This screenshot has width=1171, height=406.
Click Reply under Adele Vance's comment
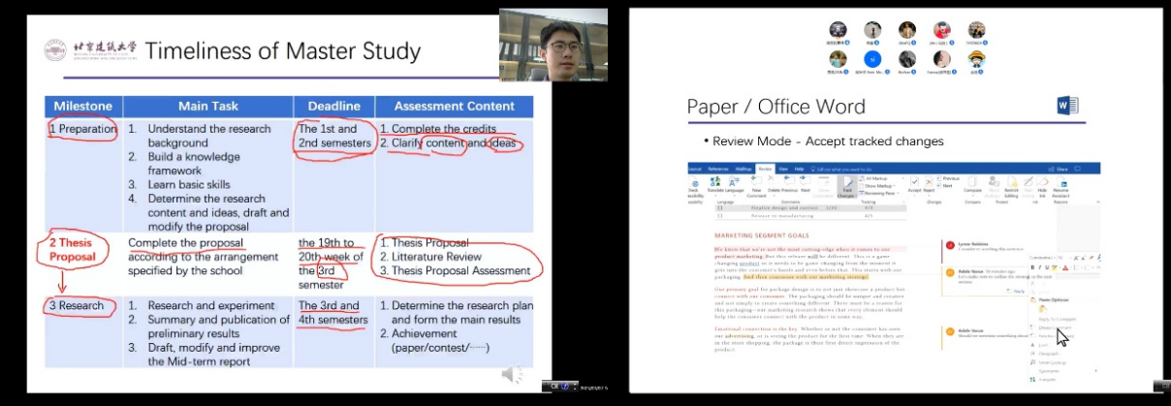[x=1018, y=291]
